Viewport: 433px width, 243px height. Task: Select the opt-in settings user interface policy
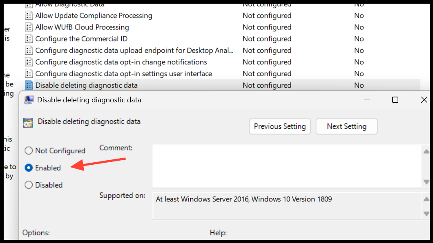pos(123,73)
